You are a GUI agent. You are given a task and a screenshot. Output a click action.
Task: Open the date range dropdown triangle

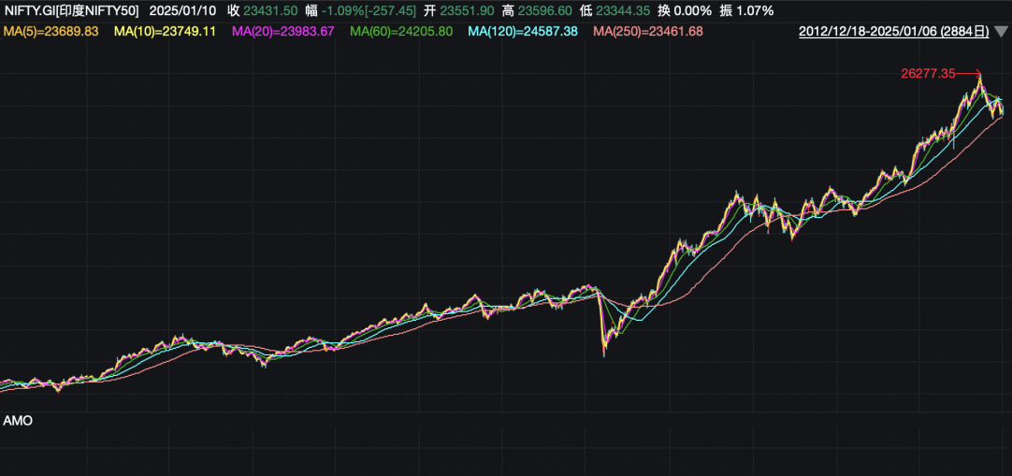(x=1000, y=32)
